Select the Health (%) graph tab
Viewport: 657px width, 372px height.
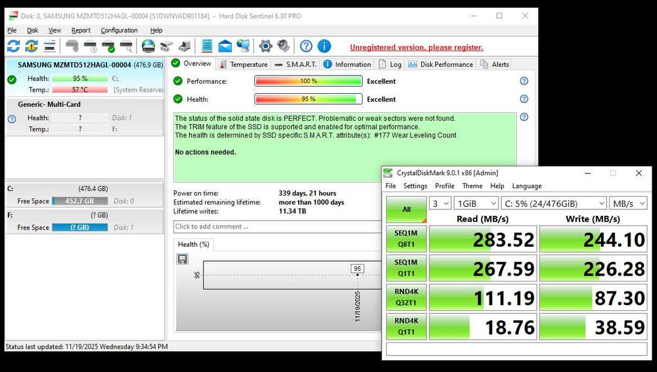(x=193, y=244)
